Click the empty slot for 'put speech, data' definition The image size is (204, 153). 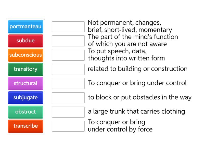[68, 55]
